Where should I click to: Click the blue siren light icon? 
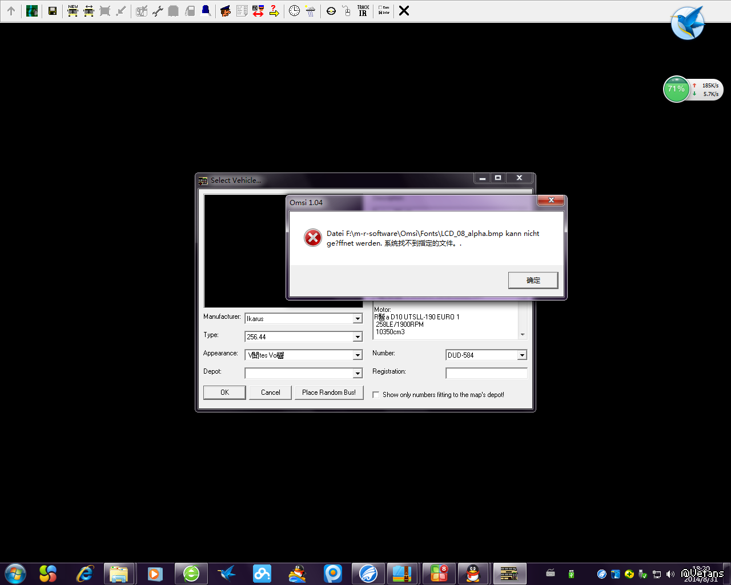[x=206, y=11]
